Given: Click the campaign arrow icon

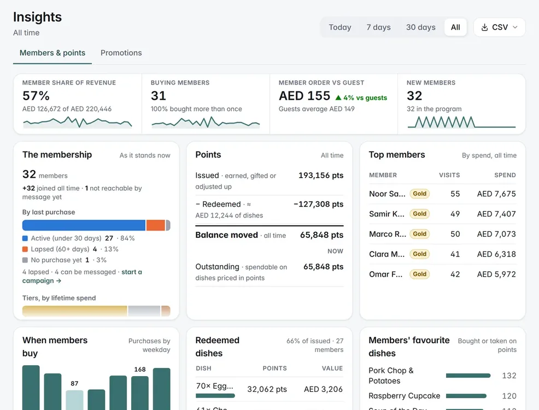Looking at the screenshot, I should click(59, 281).
